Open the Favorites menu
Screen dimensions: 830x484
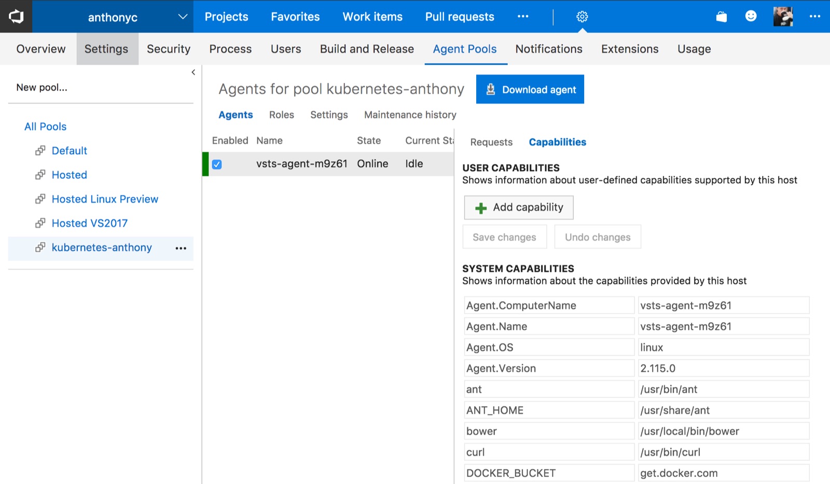click(x=295, y=17)
